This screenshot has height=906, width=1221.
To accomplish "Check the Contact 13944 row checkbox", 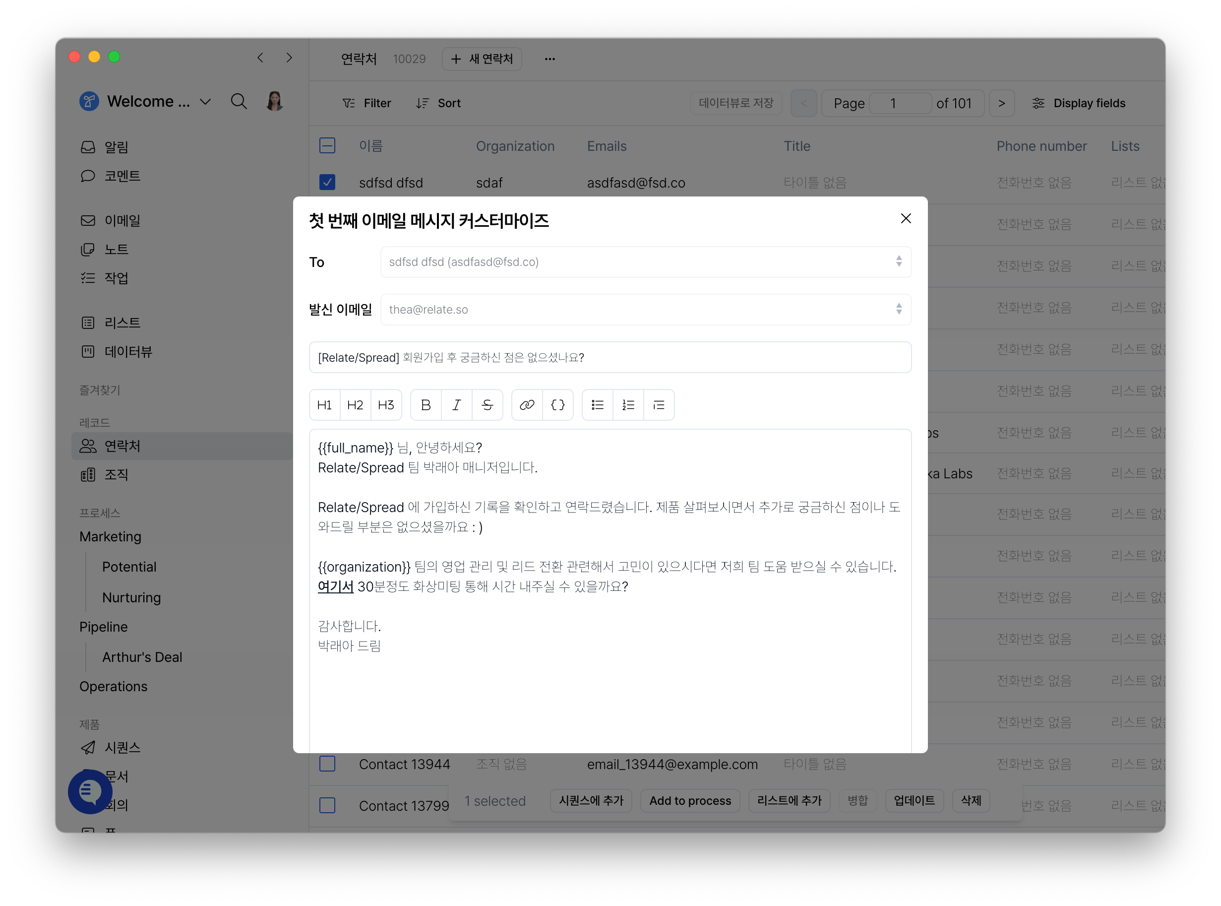I will [327, 764].
